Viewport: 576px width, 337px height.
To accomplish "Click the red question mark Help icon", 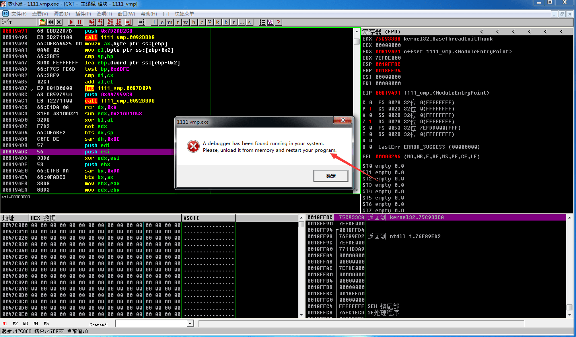I will pos(278,22).
